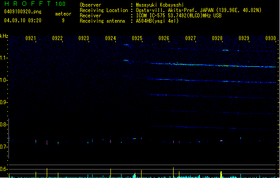This screenshot has width=280, height=178.
Task: Click the 0926 time axis marker
Action: [x=164, y=38]
